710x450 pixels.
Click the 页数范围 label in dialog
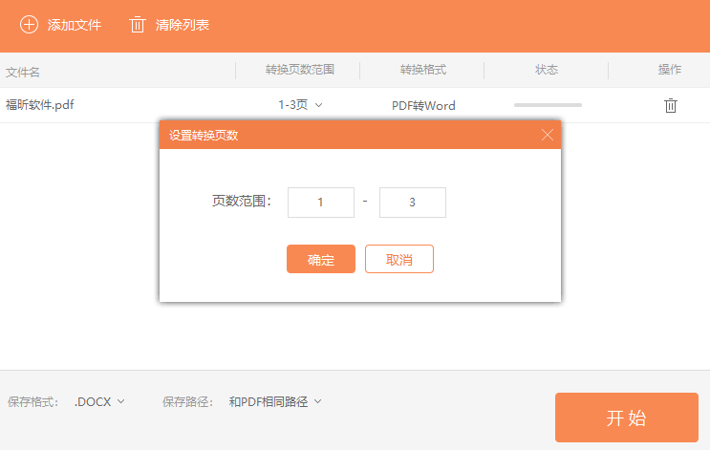click(242, 201)
